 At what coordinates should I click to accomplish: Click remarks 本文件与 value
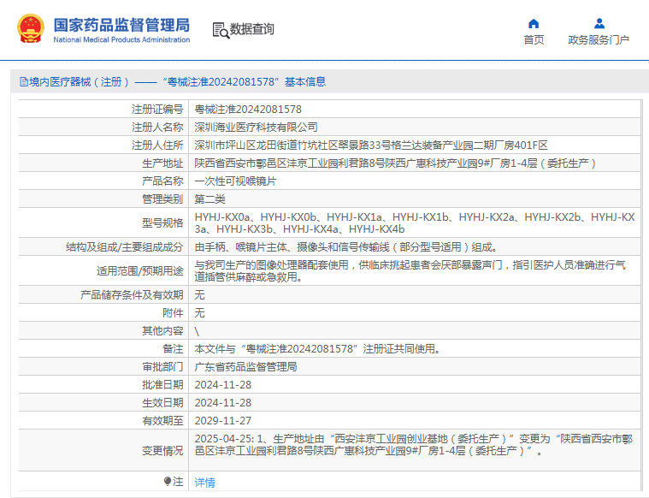coord(317,349)
